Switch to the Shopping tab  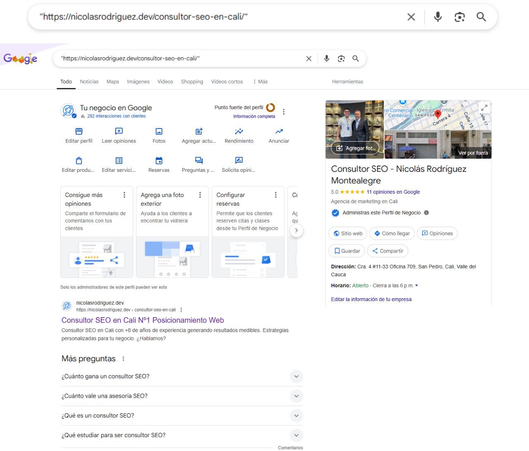pos(192,82)
